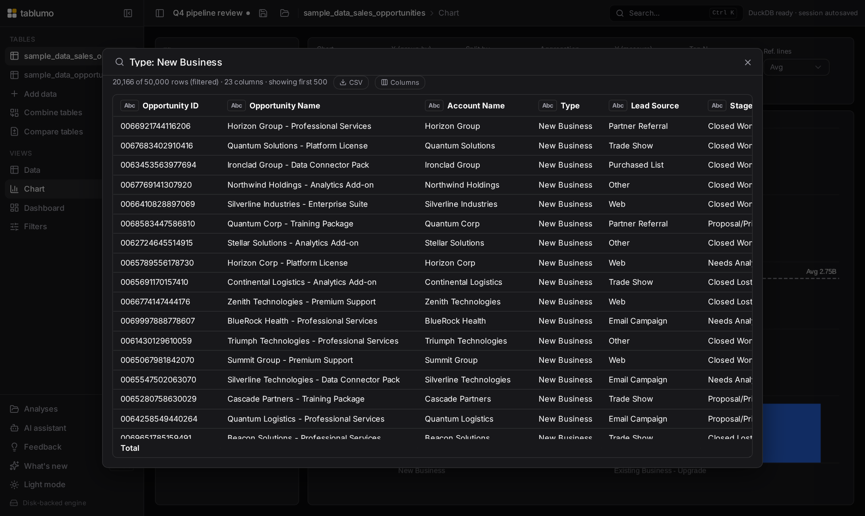Click the search magnifier in top bar
This screenshot has width=865, height=516.
pyautogui.click(x=620, y=13)
